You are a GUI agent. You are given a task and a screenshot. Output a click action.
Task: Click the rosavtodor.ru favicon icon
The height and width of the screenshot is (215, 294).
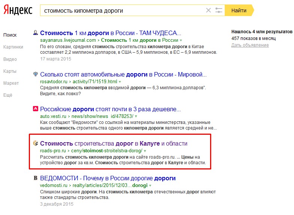(36, 74)
